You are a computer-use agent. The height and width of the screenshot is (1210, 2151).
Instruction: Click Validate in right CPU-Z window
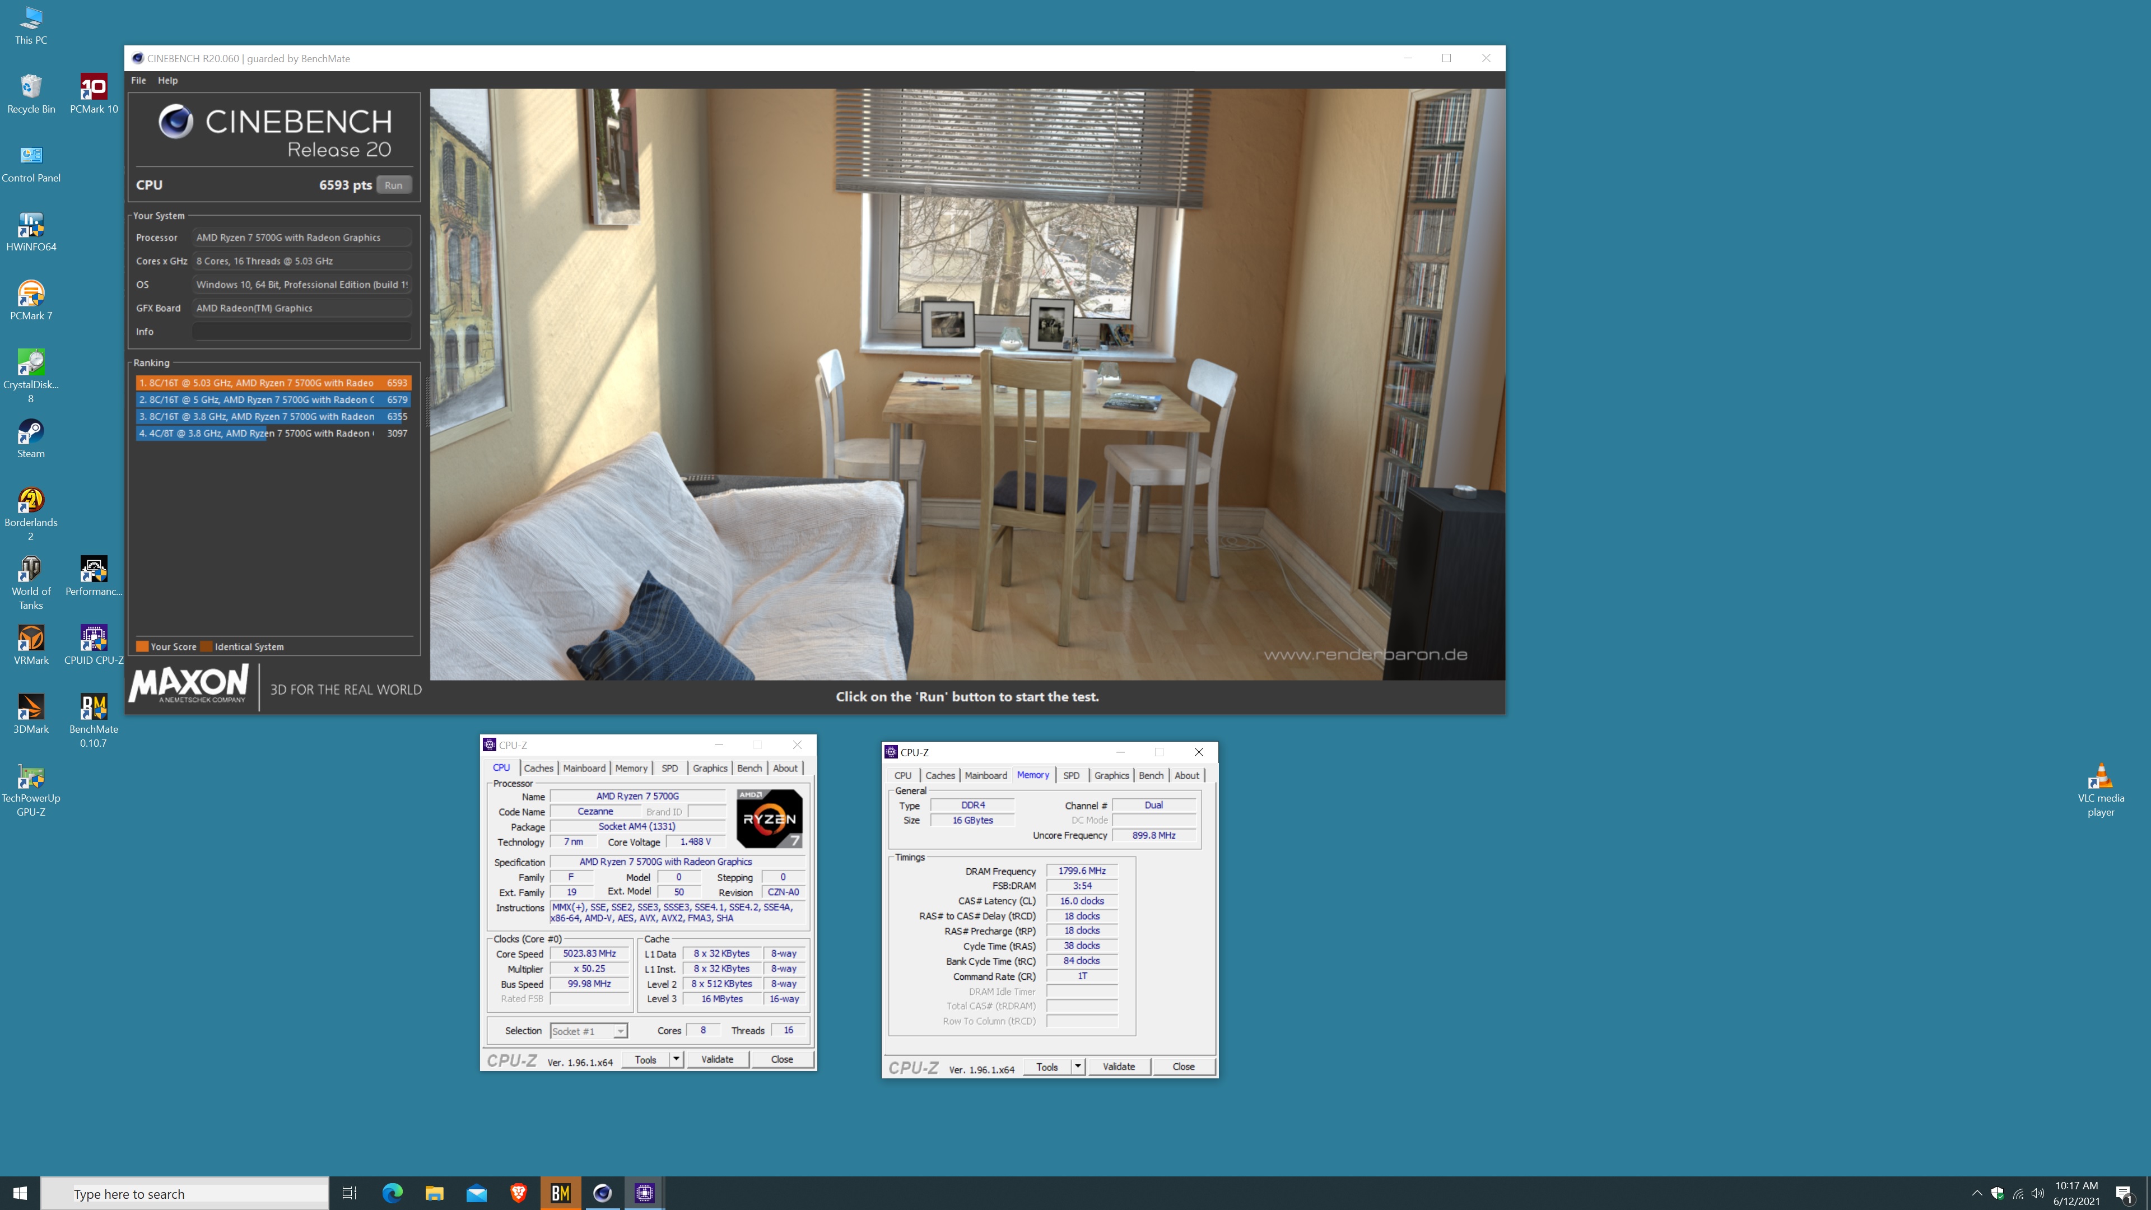click(x=1119, y=1067)
